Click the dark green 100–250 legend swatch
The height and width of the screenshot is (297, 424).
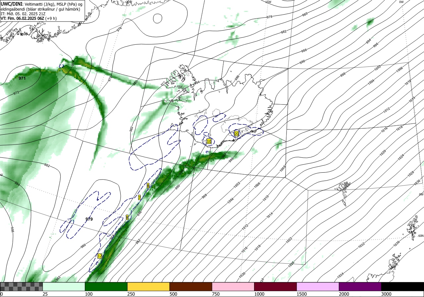pyautogui.click(x=106, y=286)
